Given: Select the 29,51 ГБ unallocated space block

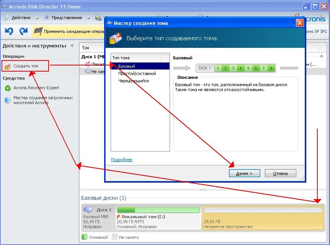Looking at the screenshot, I should (263, 218).
